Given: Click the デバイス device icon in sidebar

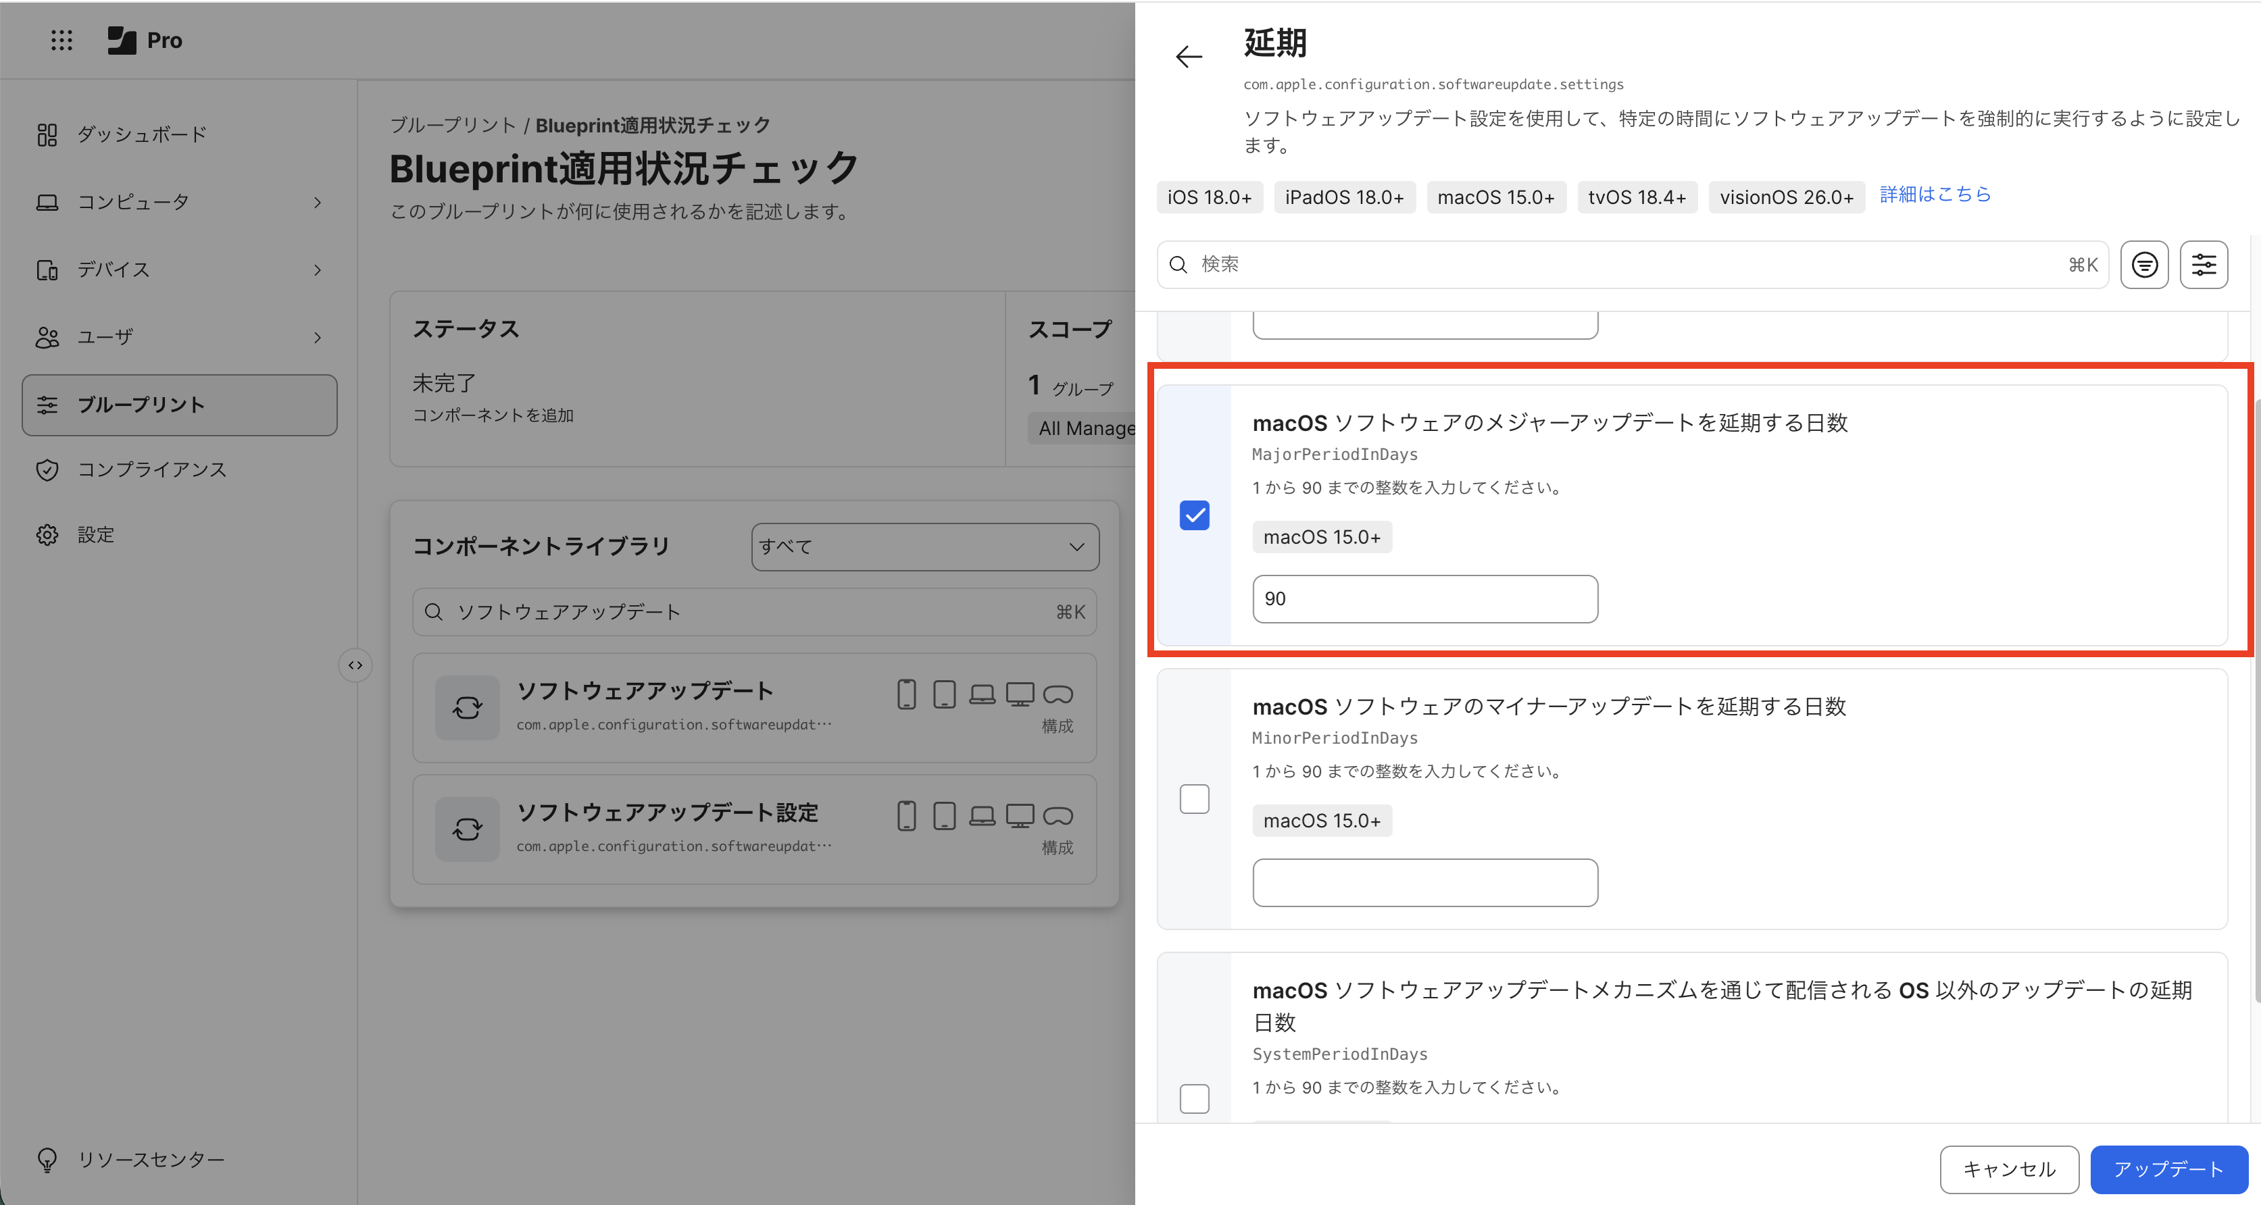Looking at the screenshot, I should click(47, 270).
